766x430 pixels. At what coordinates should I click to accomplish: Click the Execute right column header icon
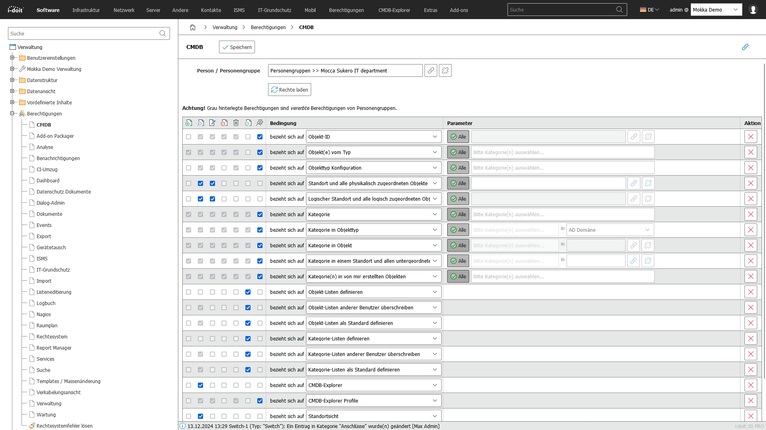(248, 123)
